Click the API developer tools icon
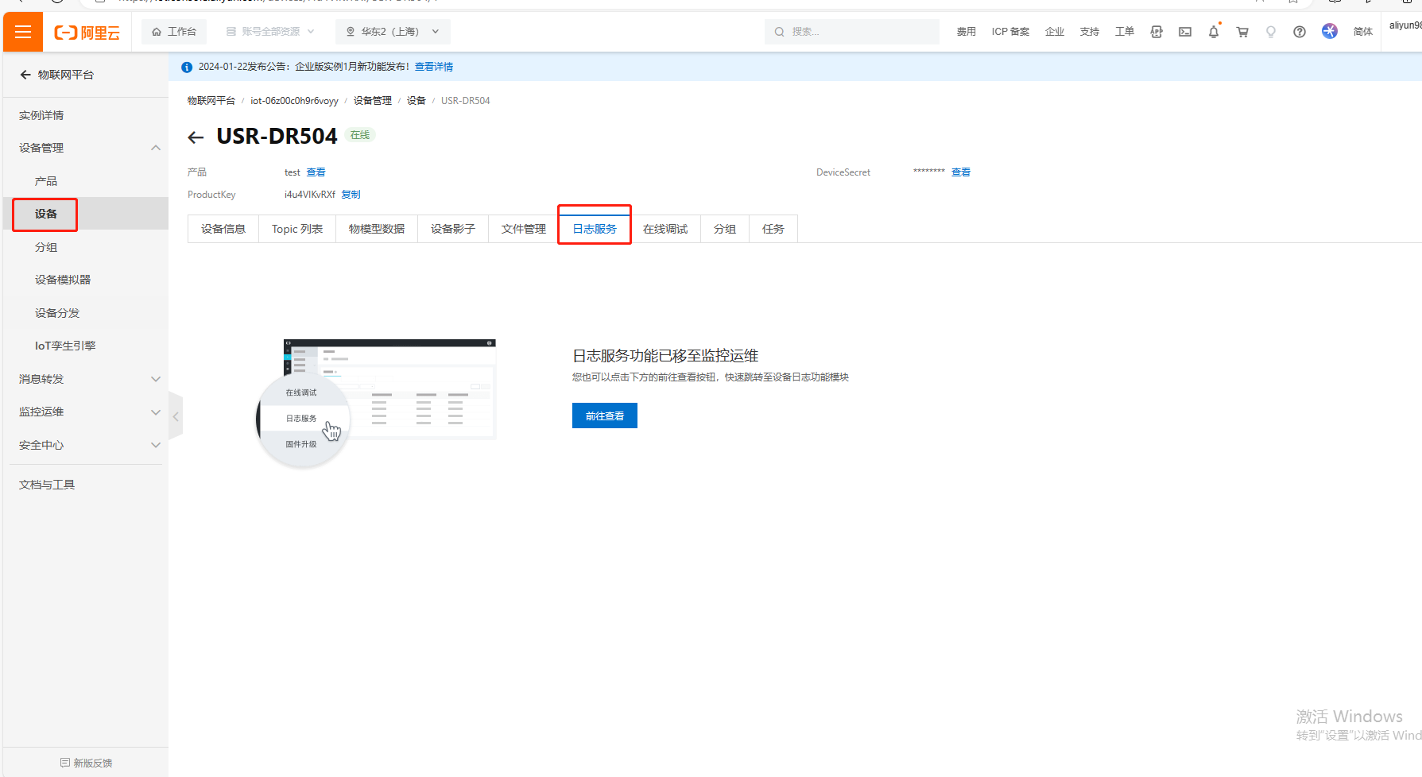The width and height of the screenshot is (1422, 777). click(1157, 32)
